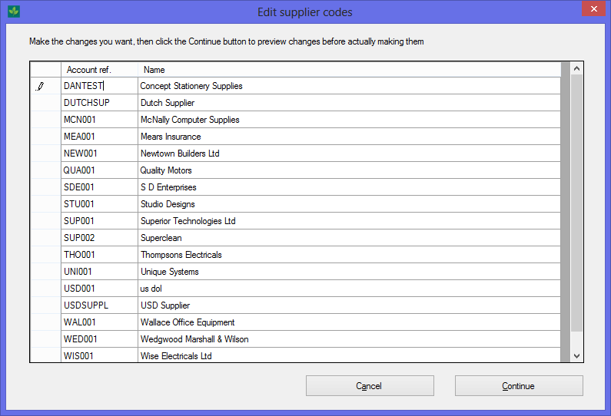
Task: Select the QUA001 account ref cell
Action: pos(99,170)
